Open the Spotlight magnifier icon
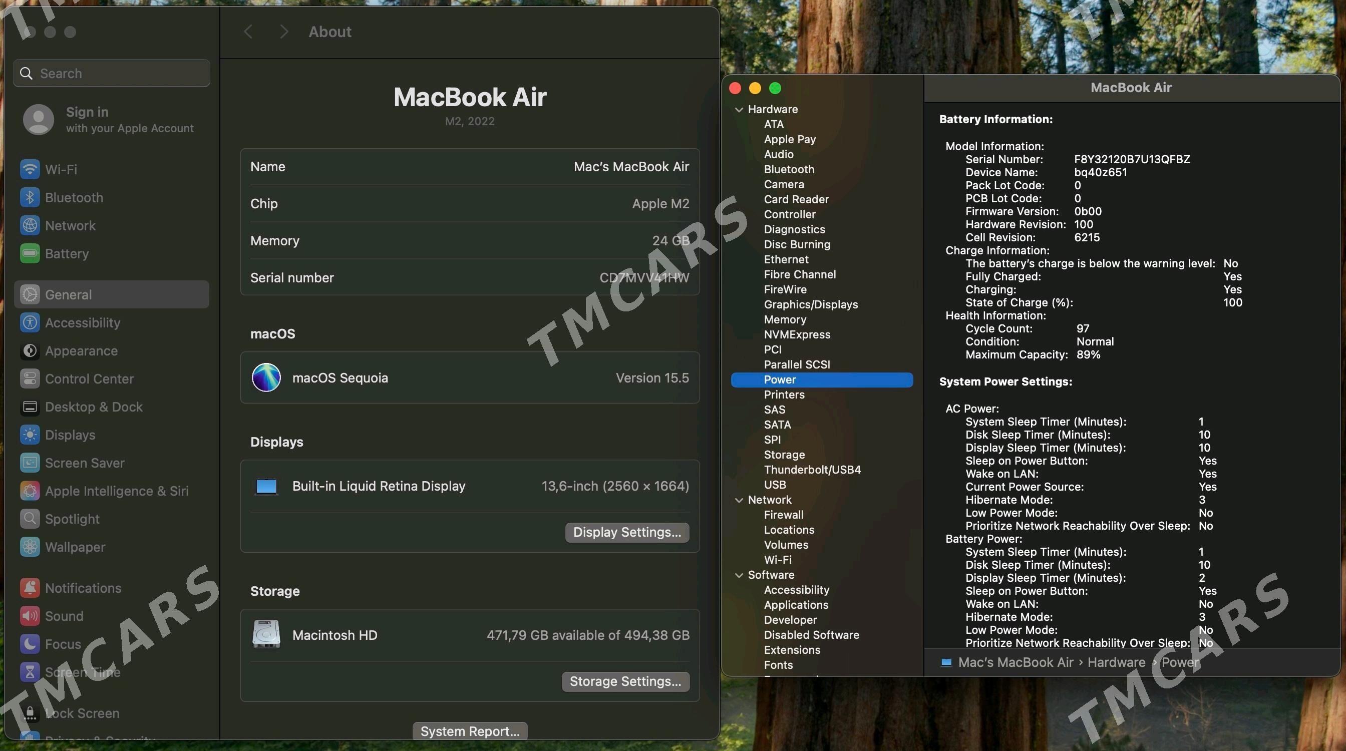 click(30, 519)
